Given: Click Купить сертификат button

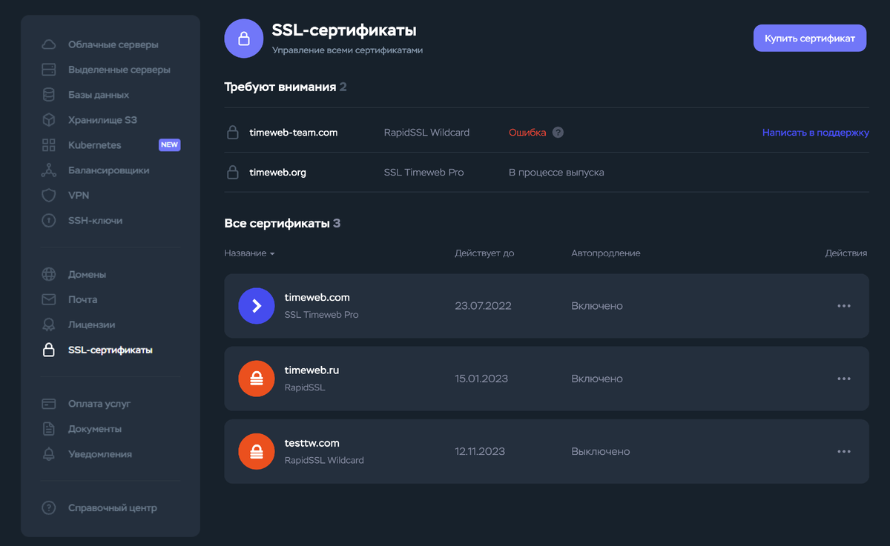Looking at the screenshot, I should click(810, 39).
